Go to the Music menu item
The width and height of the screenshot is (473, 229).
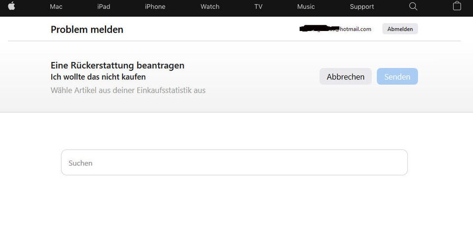[306, 6]
